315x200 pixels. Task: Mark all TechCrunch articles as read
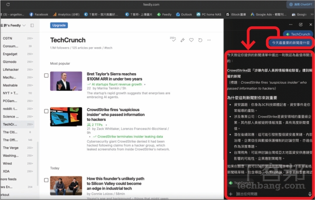pyautogui.click(x=173, y=39)
